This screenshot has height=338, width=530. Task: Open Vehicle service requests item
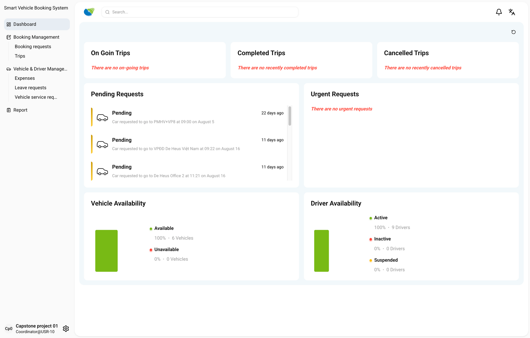click(x=36, y=97)
